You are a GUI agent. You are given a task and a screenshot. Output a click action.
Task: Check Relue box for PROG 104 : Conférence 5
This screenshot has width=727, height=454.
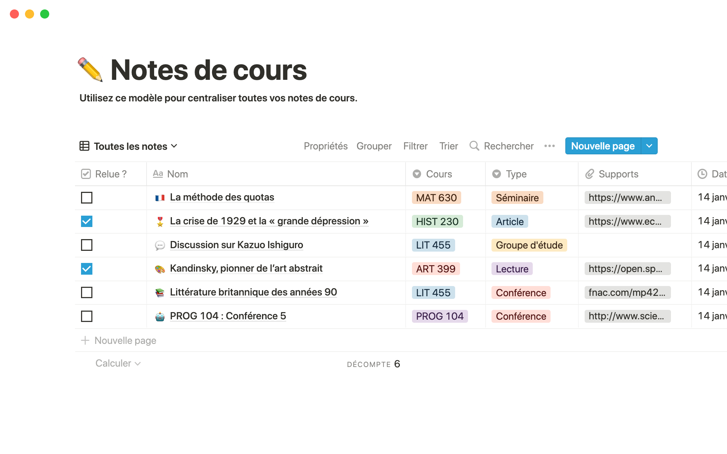click(87, 316)
